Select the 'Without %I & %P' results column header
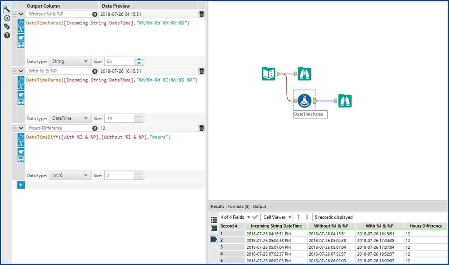This screenshot has width=449, height=265. [331, 226]
